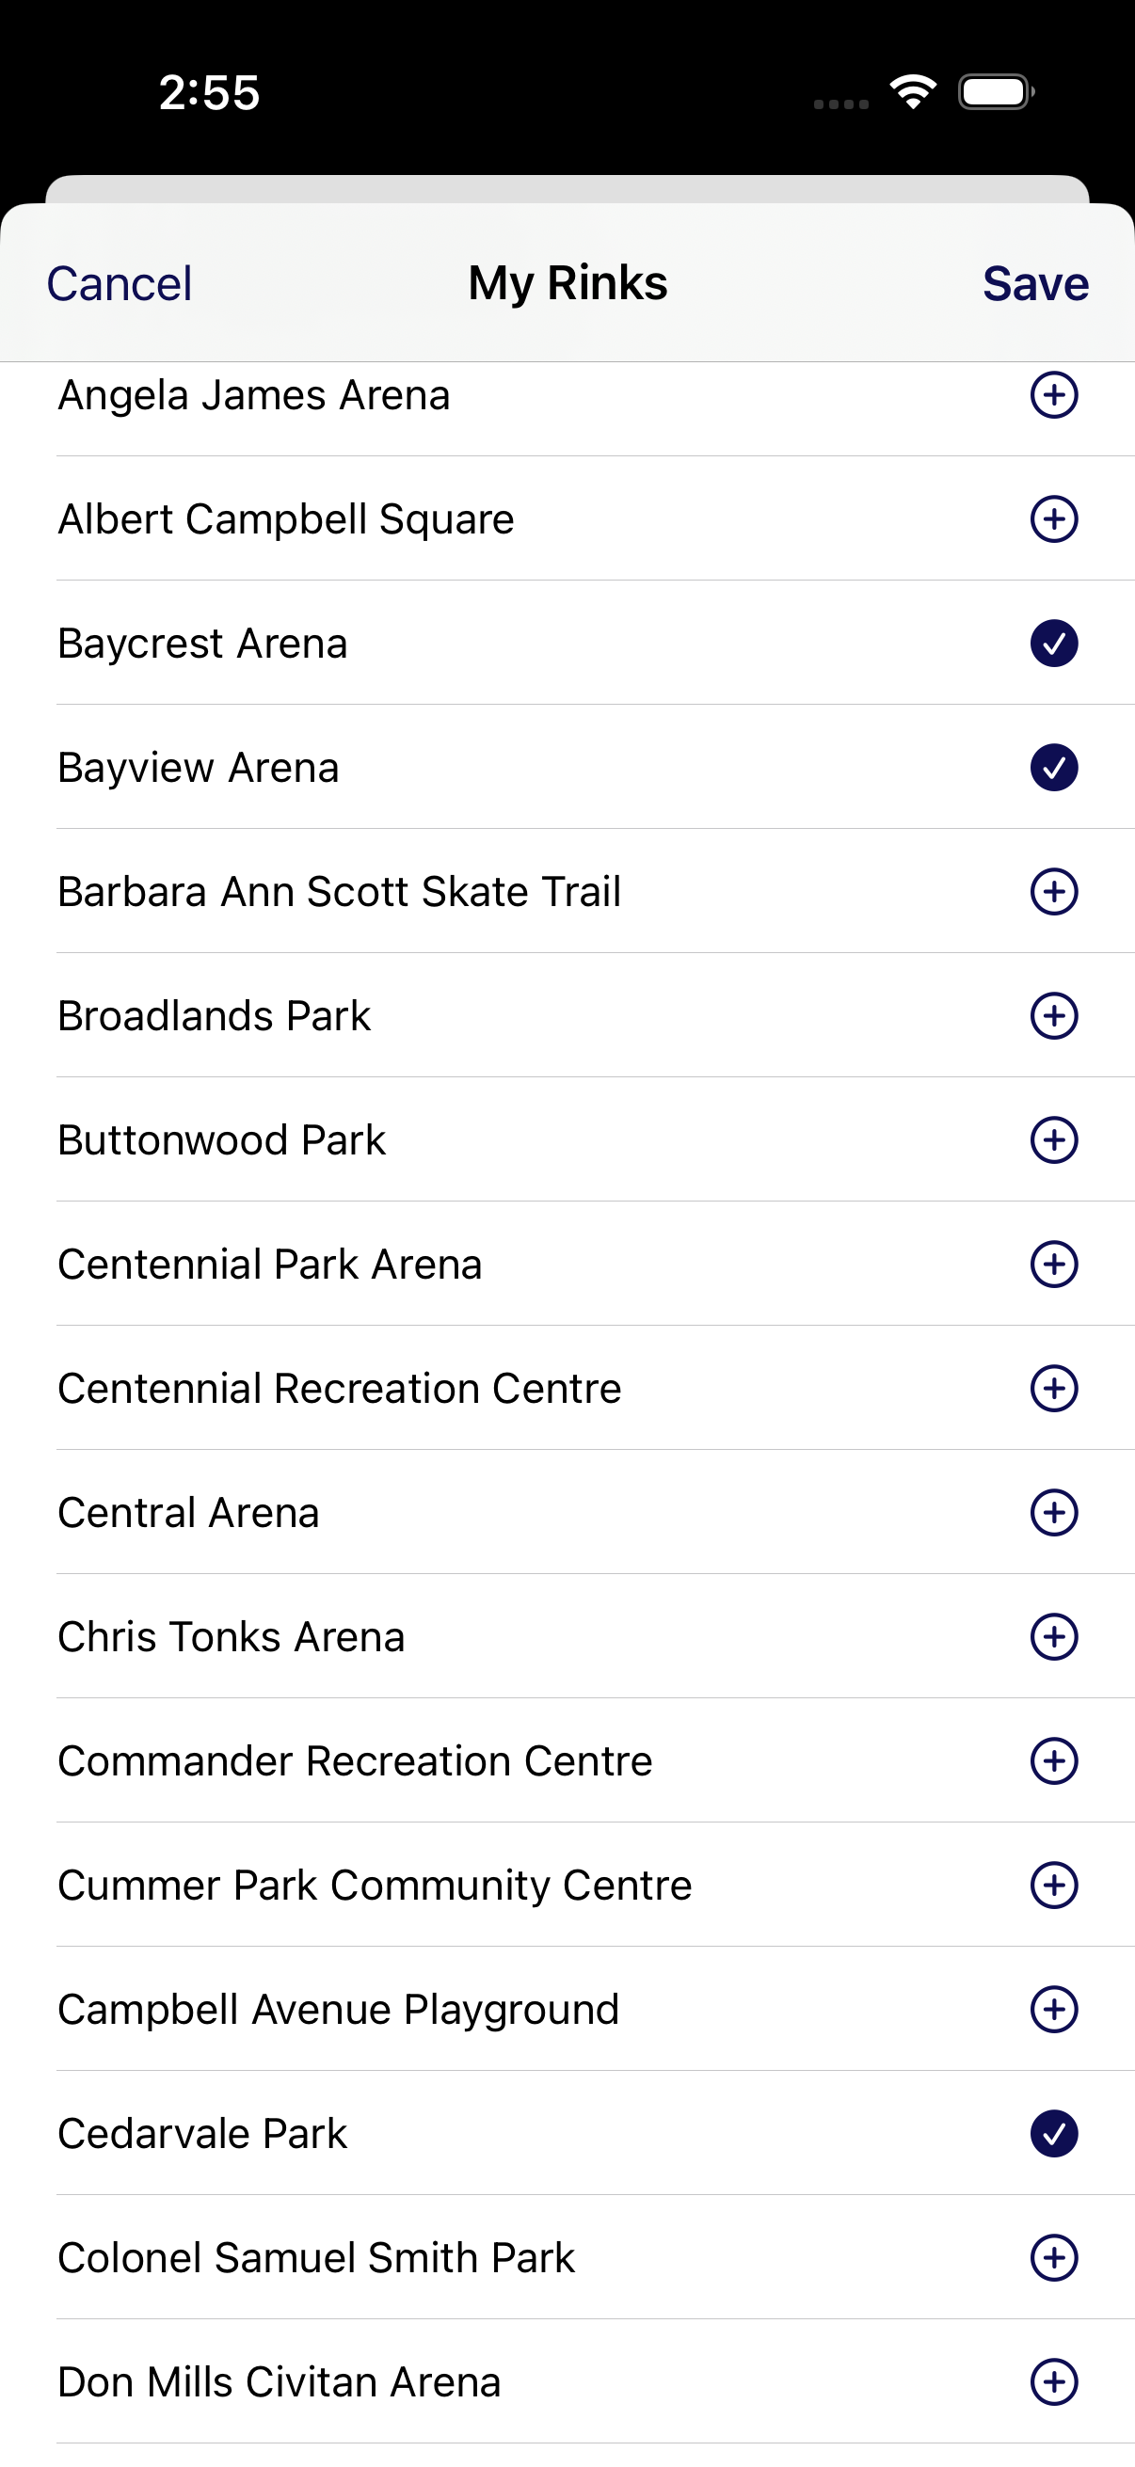The width and height of the screenshot is (1135, 2467).
Task: Tap plus icon beside Don Mills Civitan Arena
Action: click(x=1053, y=2381)
